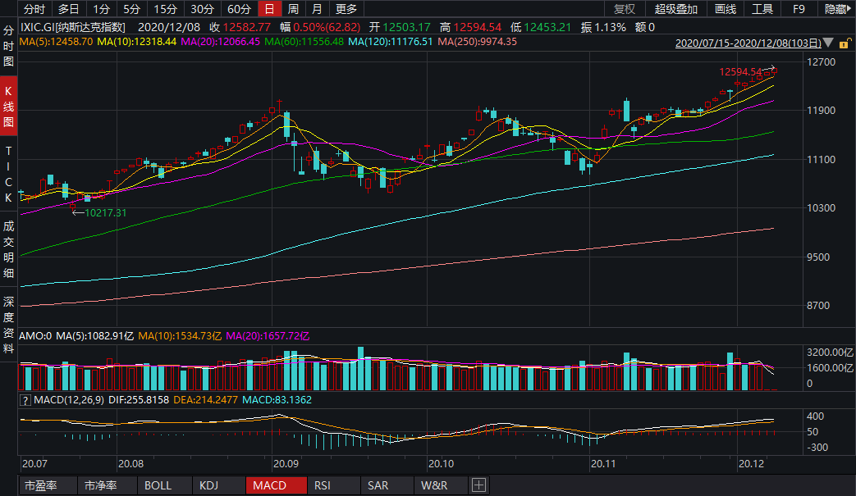The height and width of the screenshot is (496, 856).
Task: Toggle the 复权 price adjustment option
Action: click(625, 9)
